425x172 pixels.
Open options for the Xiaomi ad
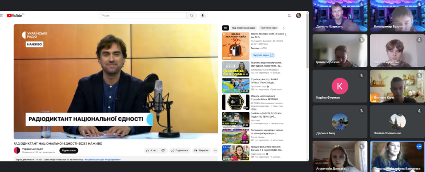pos(286,34)
